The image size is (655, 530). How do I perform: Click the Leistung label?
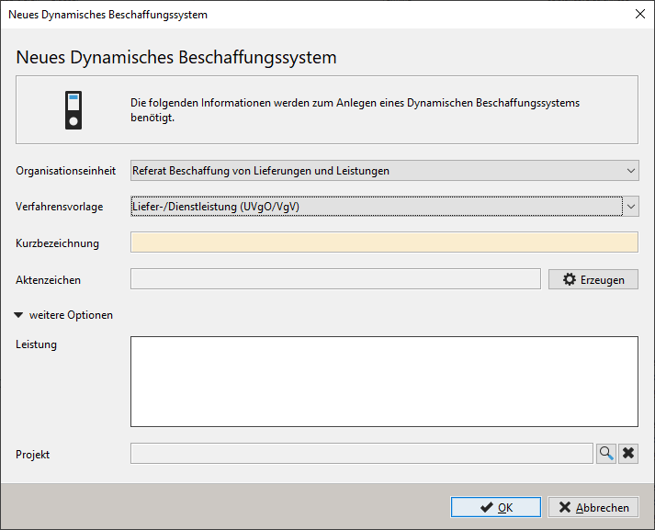[37, 344]
